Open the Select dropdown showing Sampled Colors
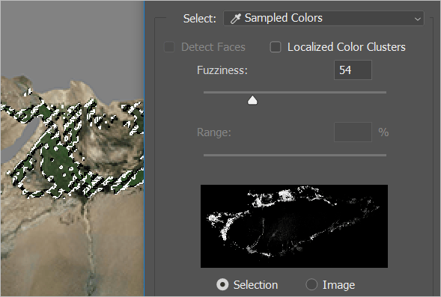Screen dimensions: 441x297 point(323,18)
